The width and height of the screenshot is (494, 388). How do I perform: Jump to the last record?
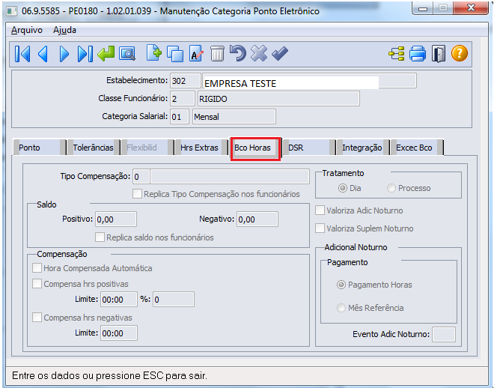(x=85, y=54)
